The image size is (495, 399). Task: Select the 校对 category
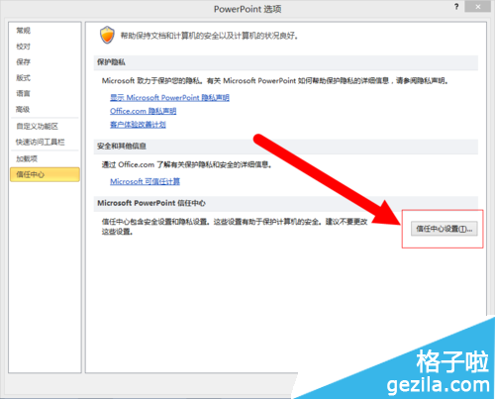(24, 47)
